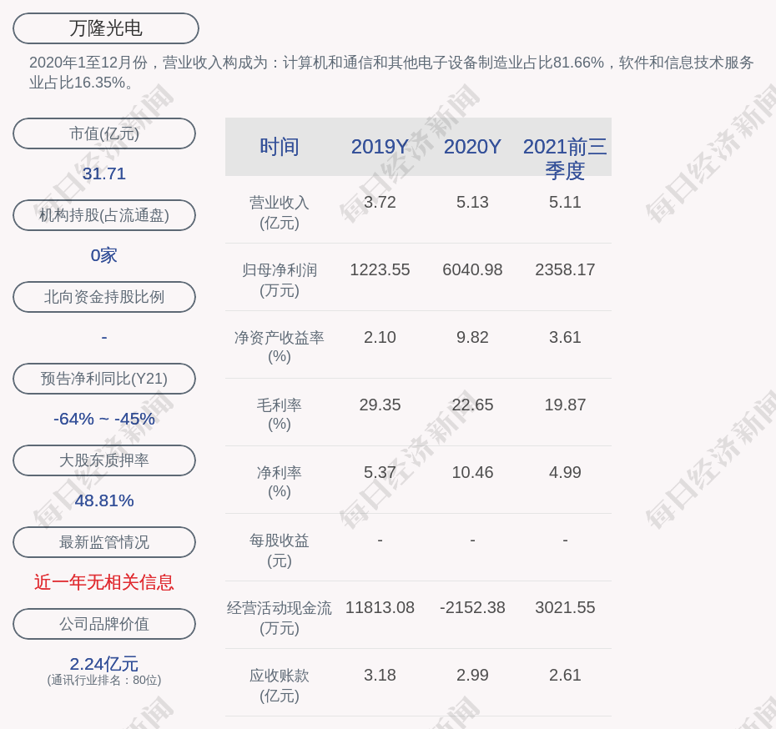This screenshot has width=776, height=729.
Task: Click the gross margin value 22.65
Action: pyautogui.click(x=472, y=405)
